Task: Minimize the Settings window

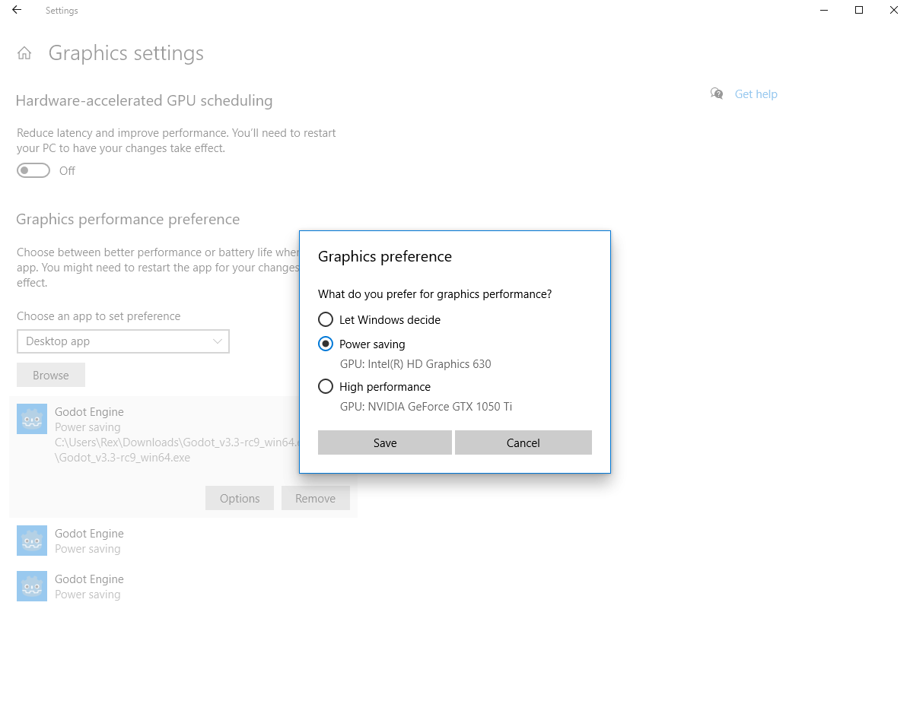Action: click(824, 10)
